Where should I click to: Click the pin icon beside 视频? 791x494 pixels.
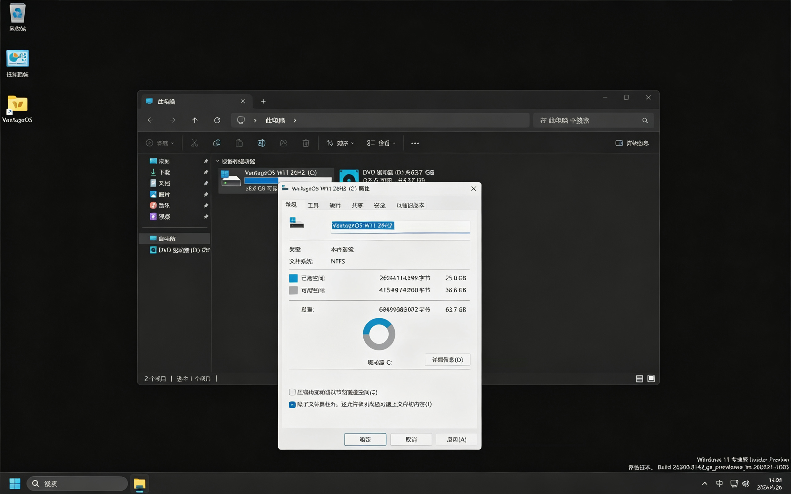click(x=206, y=217)
